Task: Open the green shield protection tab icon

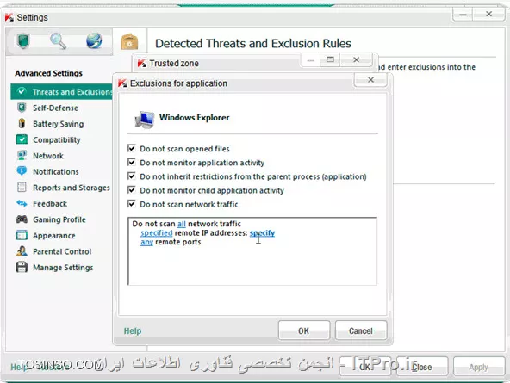Action: 22,41
